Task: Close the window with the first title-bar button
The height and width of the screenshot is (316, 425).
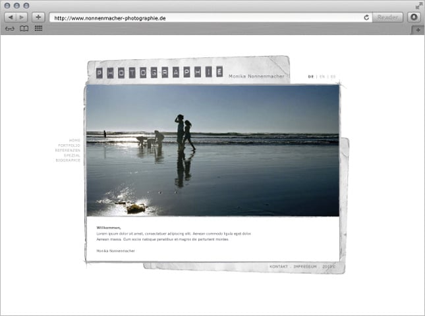Action: click(x=7, y=6)
